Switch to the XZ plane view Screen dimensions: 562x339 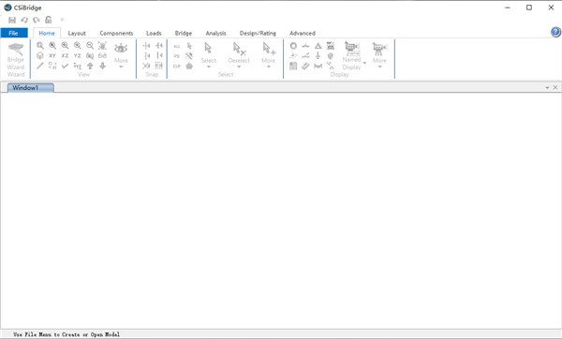[x=65, y=55]
